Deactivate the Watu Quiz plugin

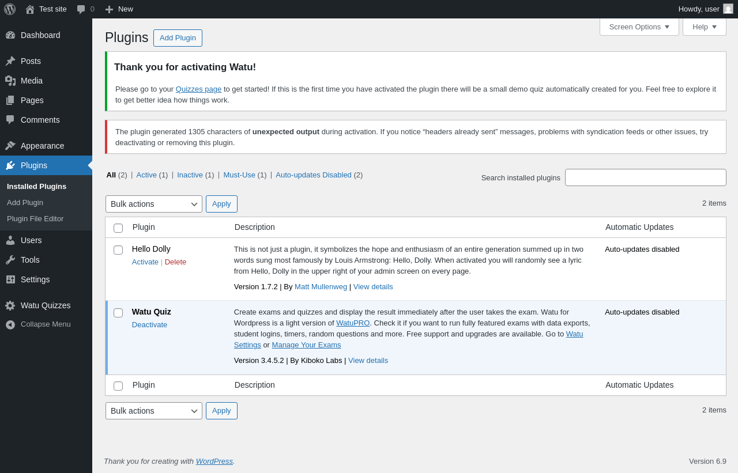[149, 324]
